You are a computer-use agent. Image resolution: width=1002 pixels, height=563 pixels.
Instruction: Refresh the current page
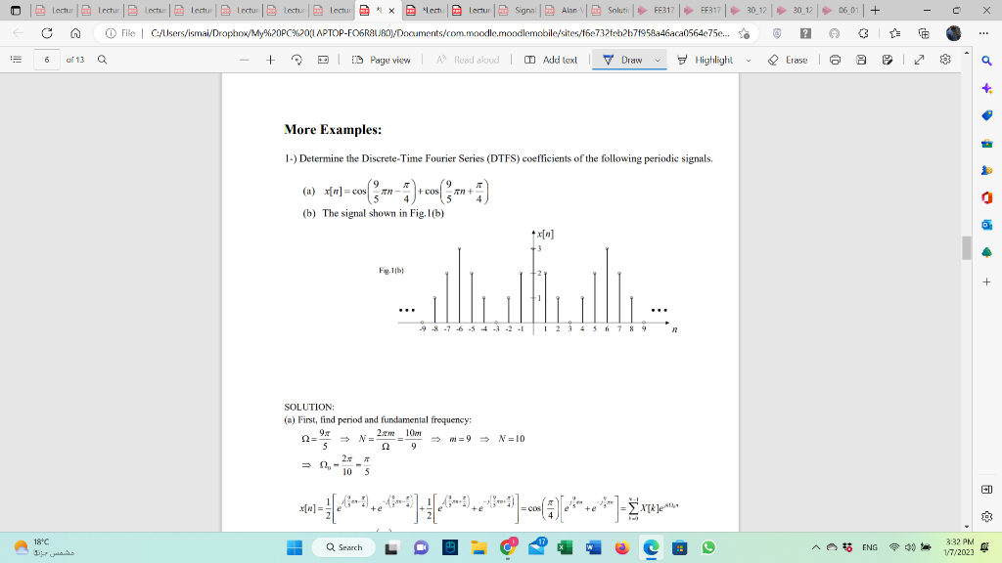(x=47, y=33)
